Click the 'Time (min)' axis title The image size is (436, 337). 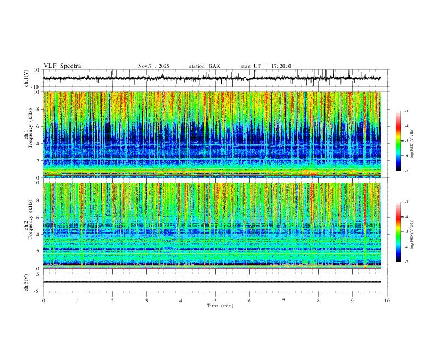point(220,306)
